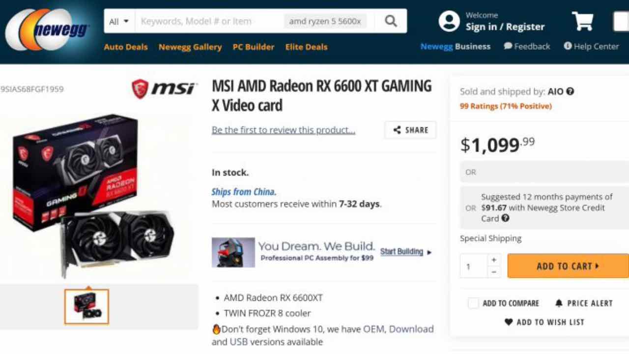Click the question mark beside Credit Card

point(505,218)
